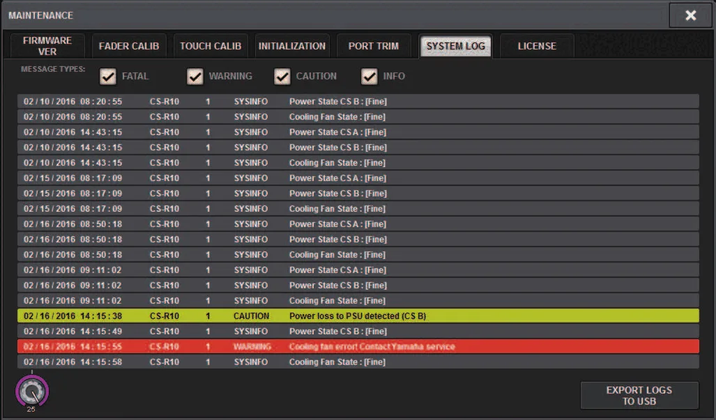Select the 14:15:58 Cooling Fan State row
The width and height of the screenshot is (716, 420).
(x=358, y=361)
